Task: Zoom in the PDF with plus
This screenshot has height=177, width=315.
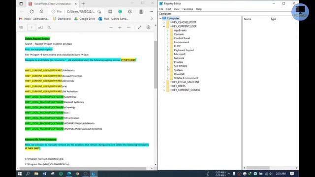Action: pyautogui.click(x=120, y=28)
